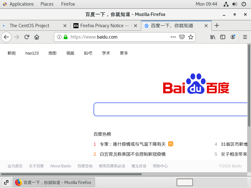251x188 pixels.
Task: Click the Firefox taskbar window button
Action: (54, 182)
